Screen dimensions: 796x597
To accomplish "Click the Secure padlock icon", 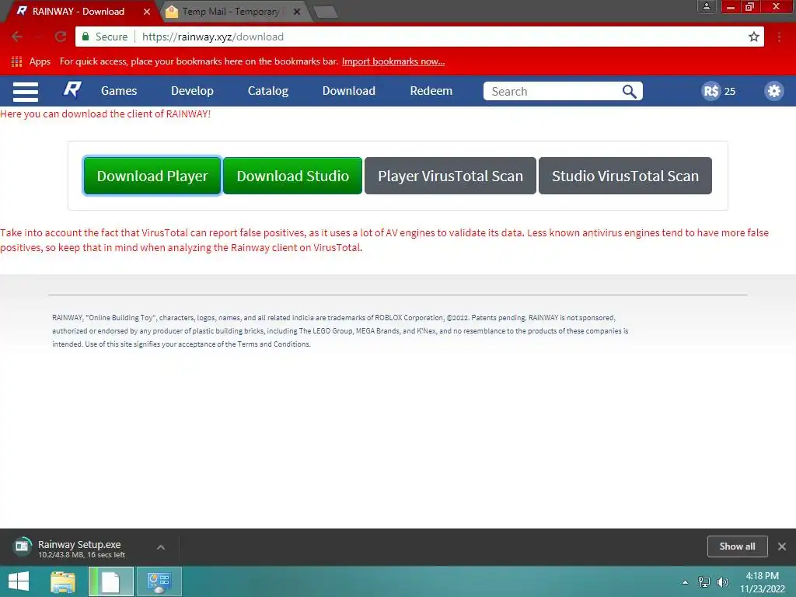I will (x=86, y=37).
